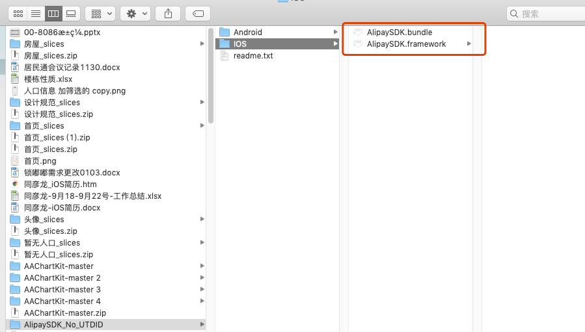
Task: Switch to icon view in Finder toolbar
Action: [x=18, y=14]
